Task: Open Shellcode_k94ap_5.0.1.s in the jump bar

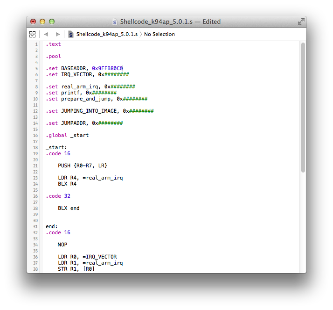Action: 107,34
